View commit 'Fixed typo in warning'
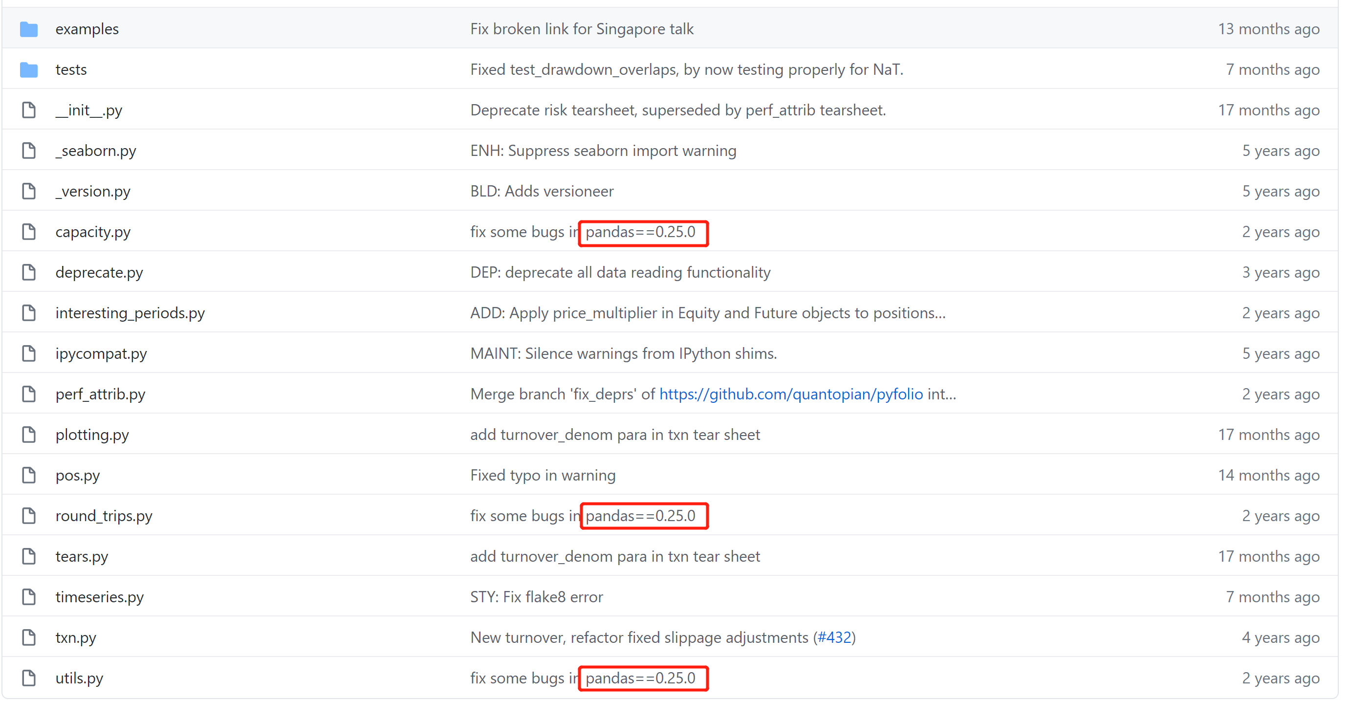Screen dimensions: 1372x701 pyautogui.click(x=542, y=475)
